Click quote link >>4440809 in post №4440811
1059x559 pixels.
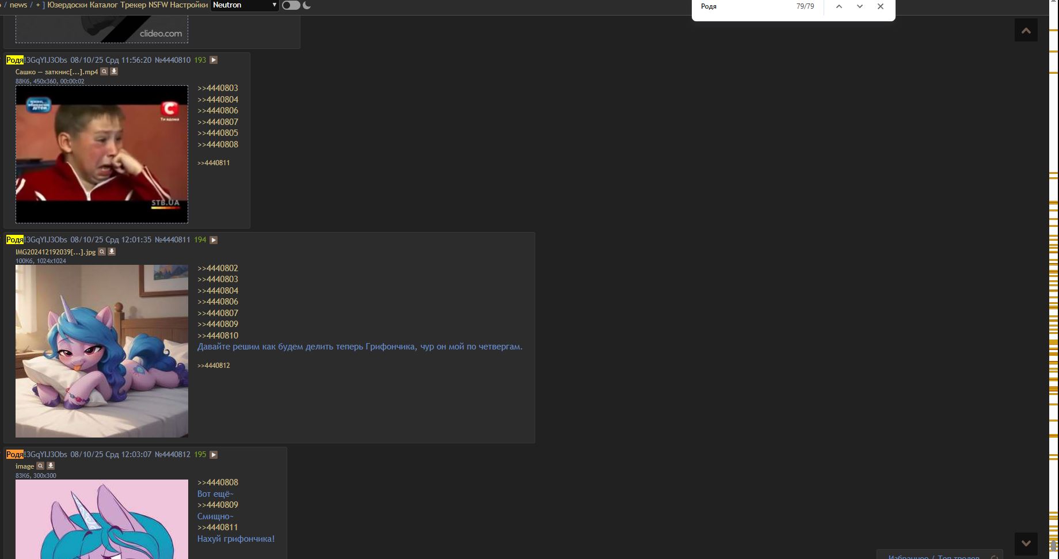coord(218,324)
